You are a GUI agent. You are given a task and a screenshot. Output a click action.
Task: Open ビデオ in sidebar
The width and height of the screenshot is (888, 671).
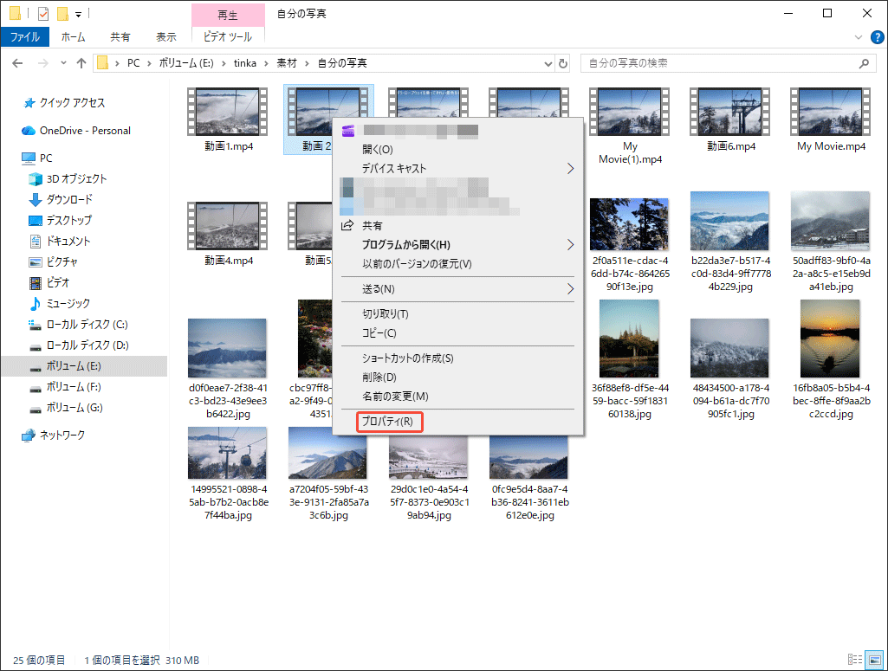coord(49,282)
